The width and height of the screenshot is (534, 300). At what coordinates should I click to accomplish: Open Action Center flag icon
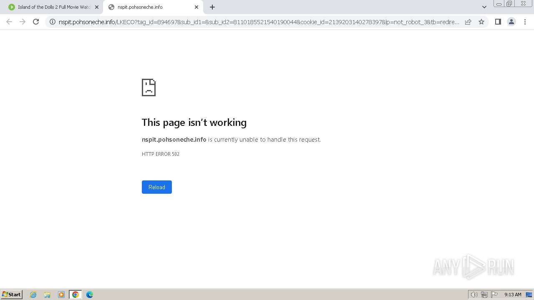tap(494, 295)
